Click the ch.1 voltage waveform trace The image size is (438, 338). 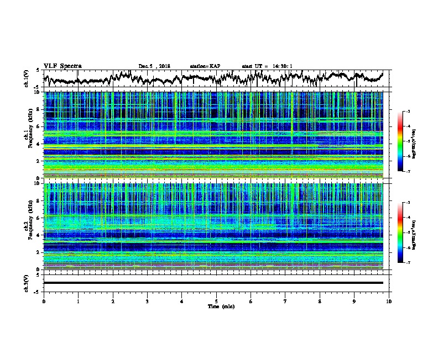coord(213,78)
